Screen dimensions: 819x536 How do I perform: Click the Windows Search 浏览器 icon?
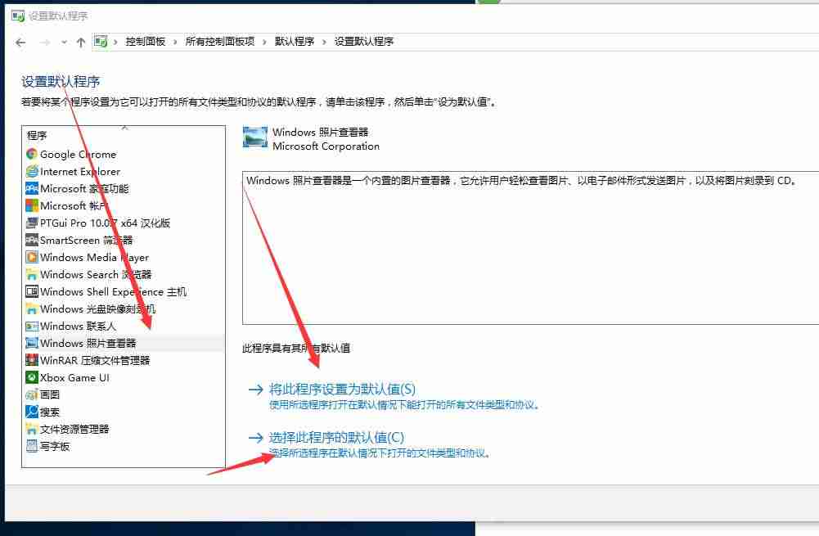(x=32, y=275)
